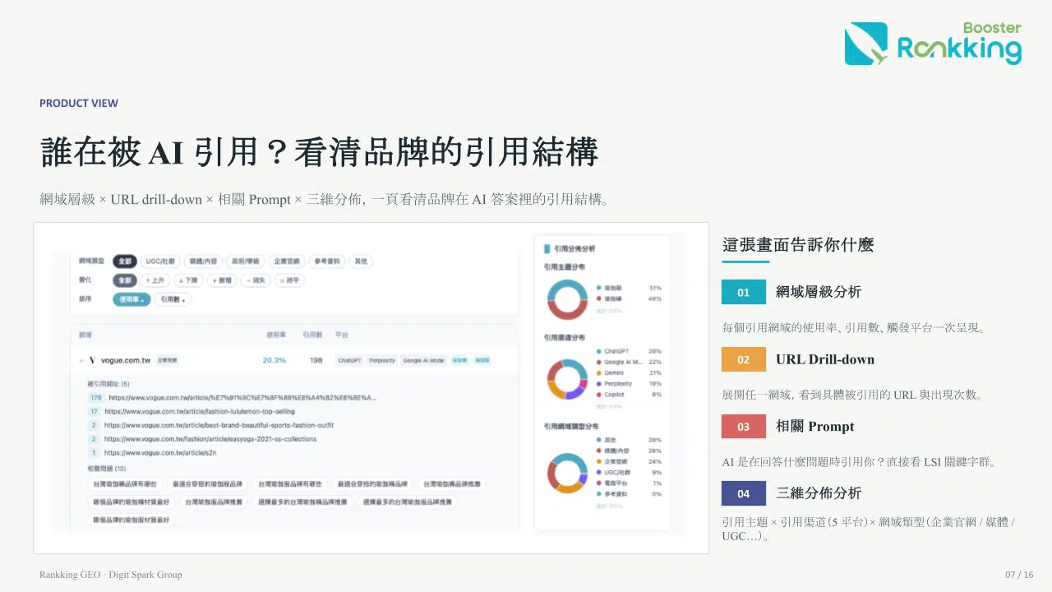Viewport: 1052px width, 592px height.
Task: Click the 引用渠道分布 donut chart
Action: point(567,380)
